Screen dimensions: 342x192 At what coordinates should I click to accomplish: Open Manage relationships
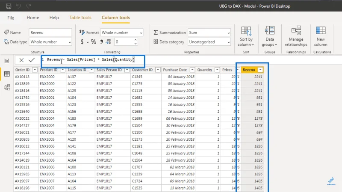[x=296, y=36]
